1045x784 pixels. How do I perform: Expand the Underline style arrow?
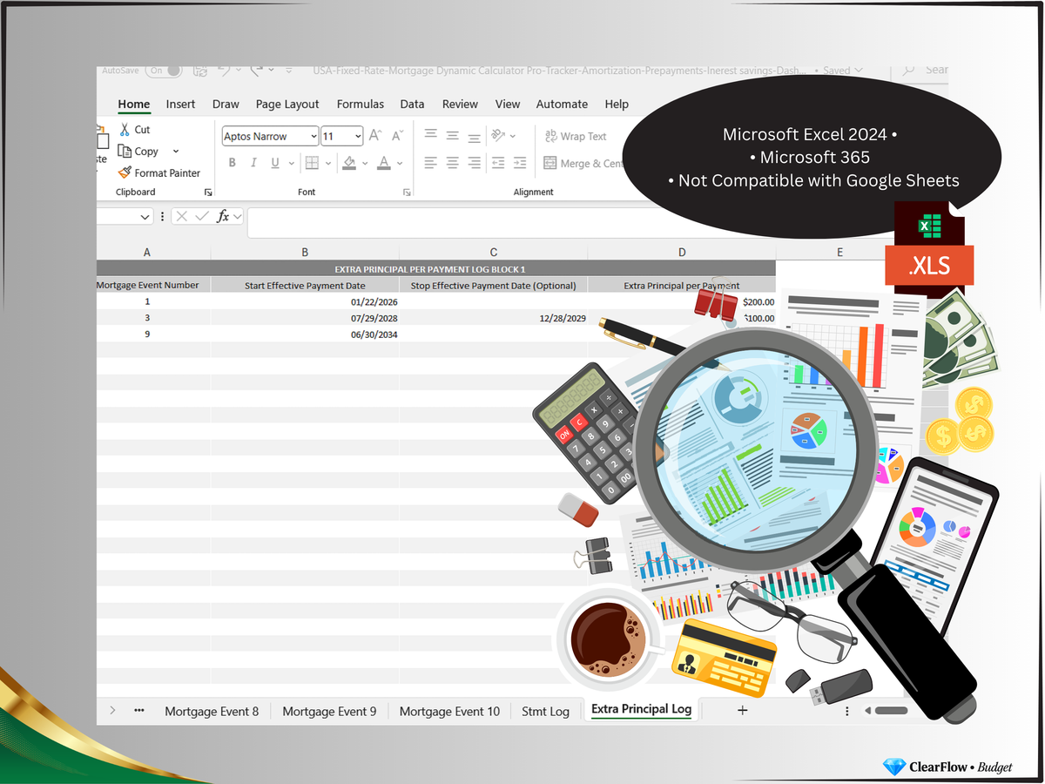pyautogui.click(x=291, y=163)
